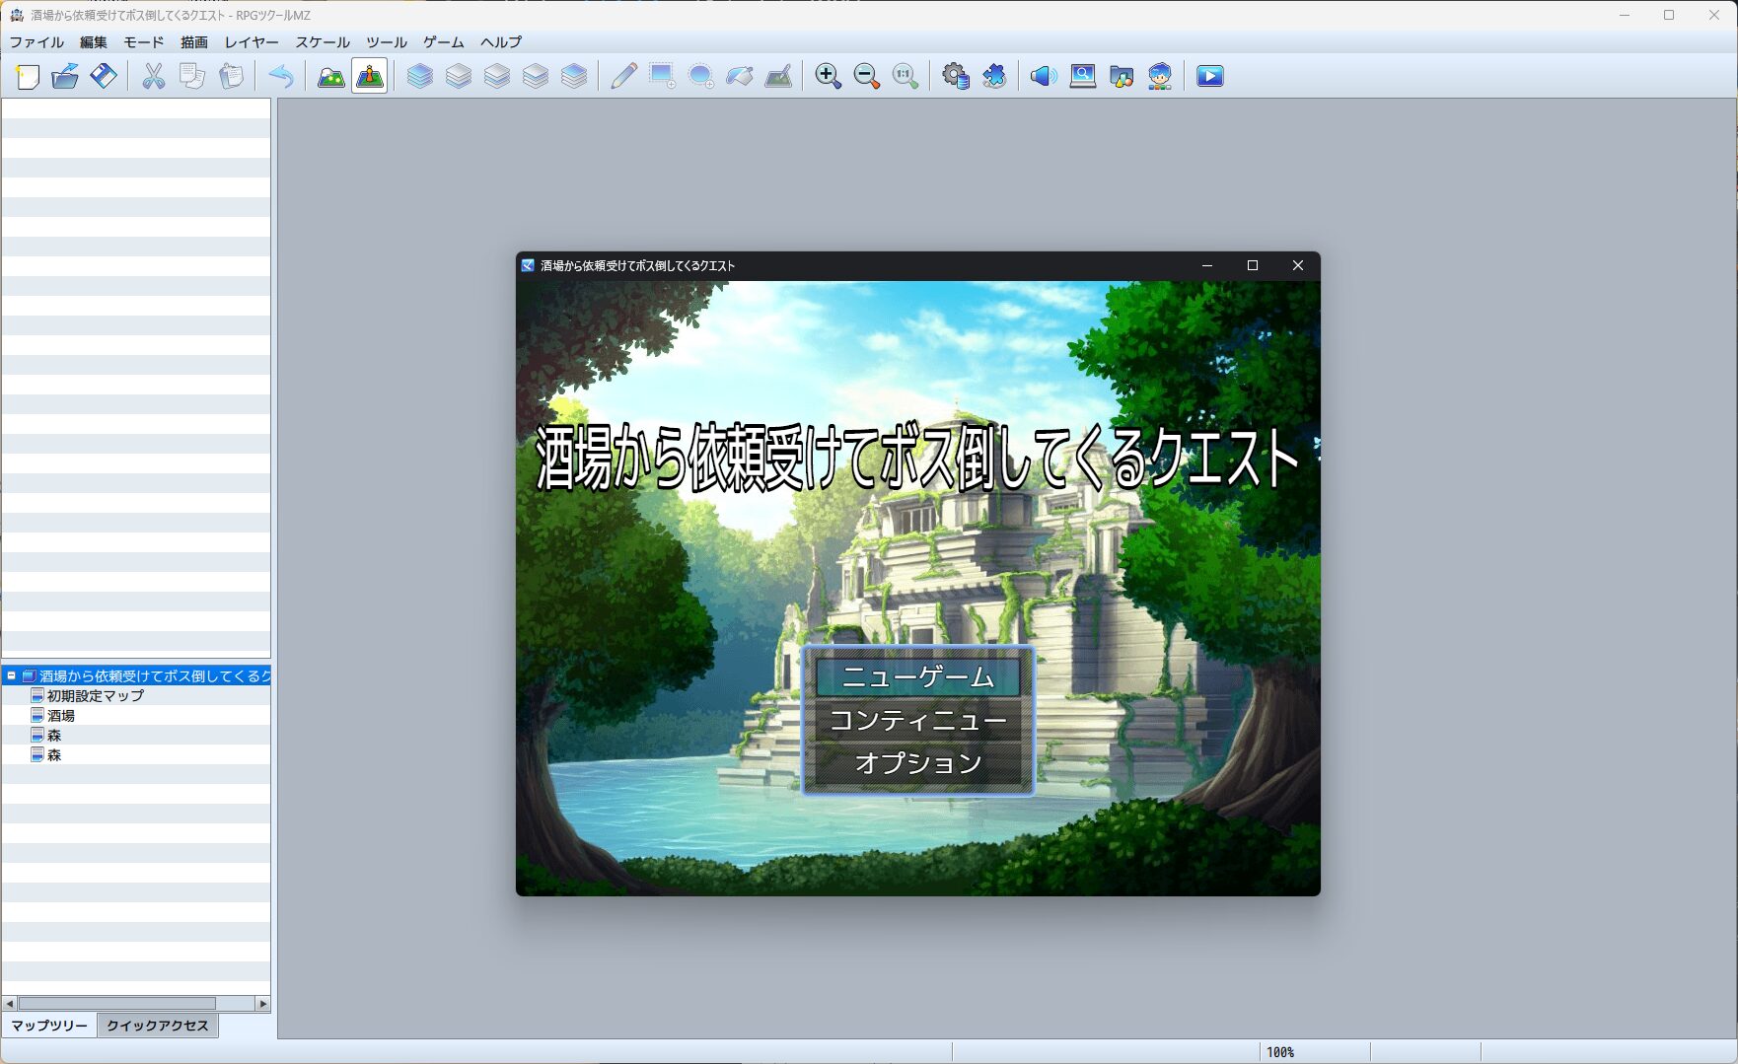Click the New Project toolbar icon

click(28, 76)
